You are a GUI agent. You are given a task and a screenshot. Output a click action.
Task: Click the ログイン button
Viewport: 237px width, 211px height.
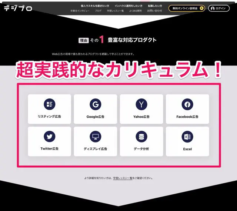click(219, 8)
